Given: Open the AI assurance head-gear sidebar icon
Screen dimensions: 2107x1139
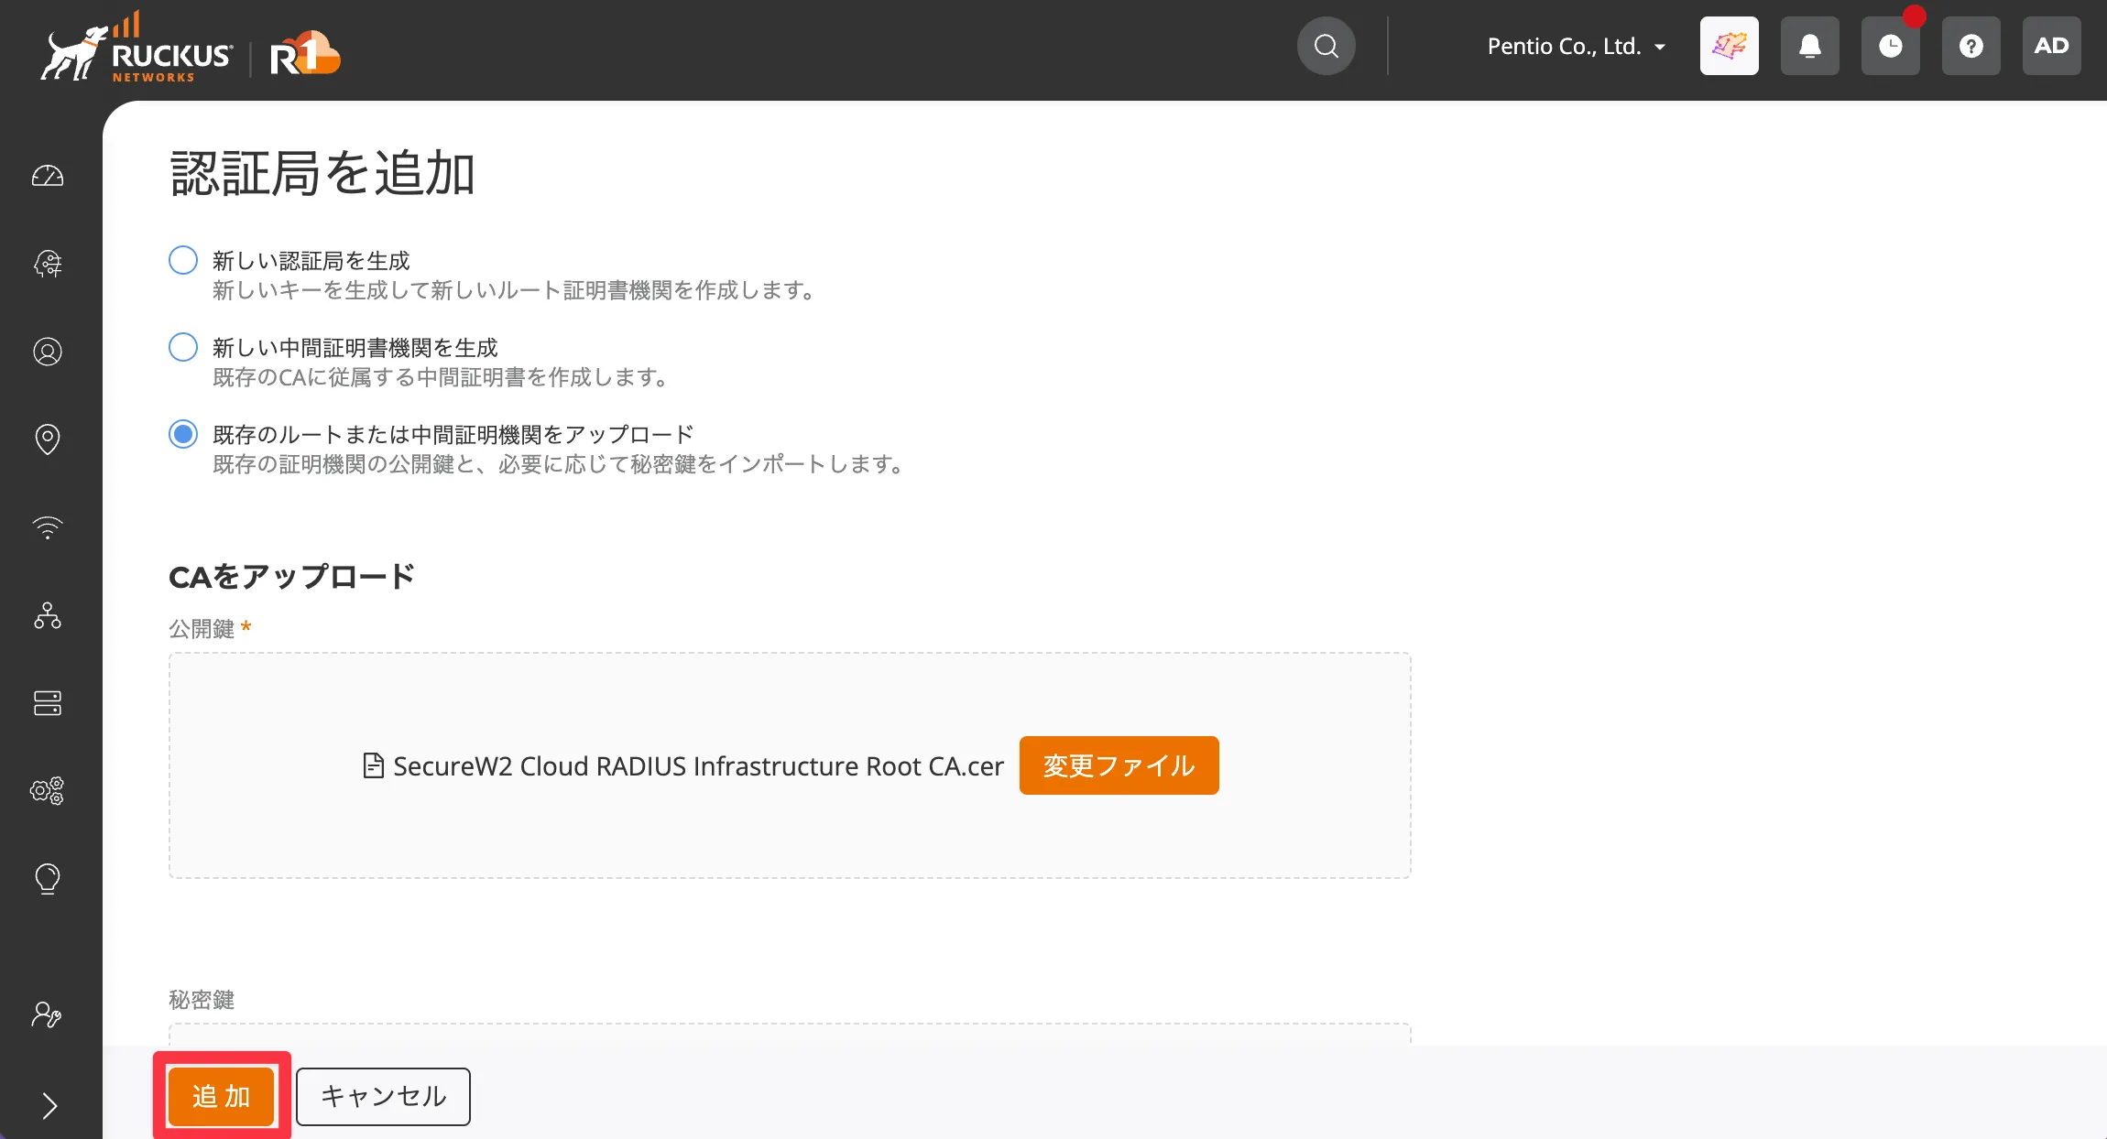Looking at the screenshot, I should [x=48, y=264].
